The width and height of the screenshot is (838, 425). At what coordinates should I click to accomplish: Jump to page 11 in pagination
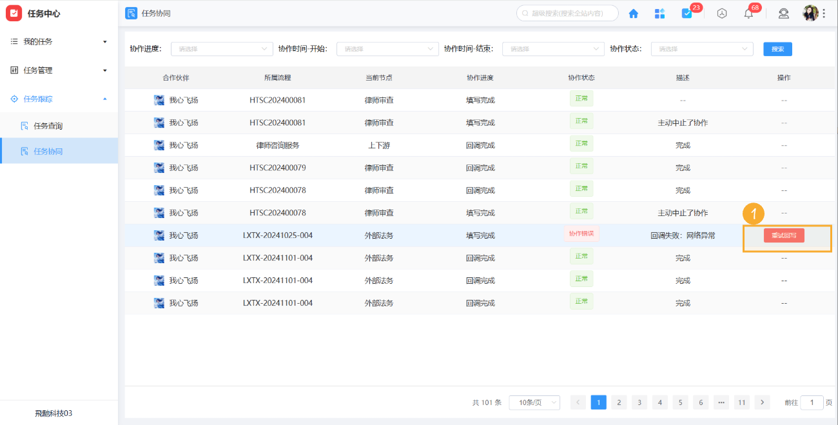741,402
